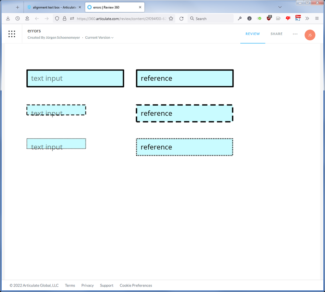This screenshot has width=325, height=292.
Task: Click the solid-border text input field
Action: click(75, 78)
